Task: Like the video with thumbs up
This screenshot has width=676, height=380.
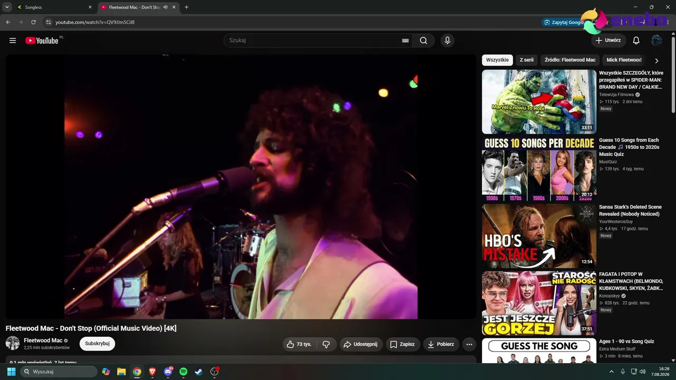Action: point(299,344)
